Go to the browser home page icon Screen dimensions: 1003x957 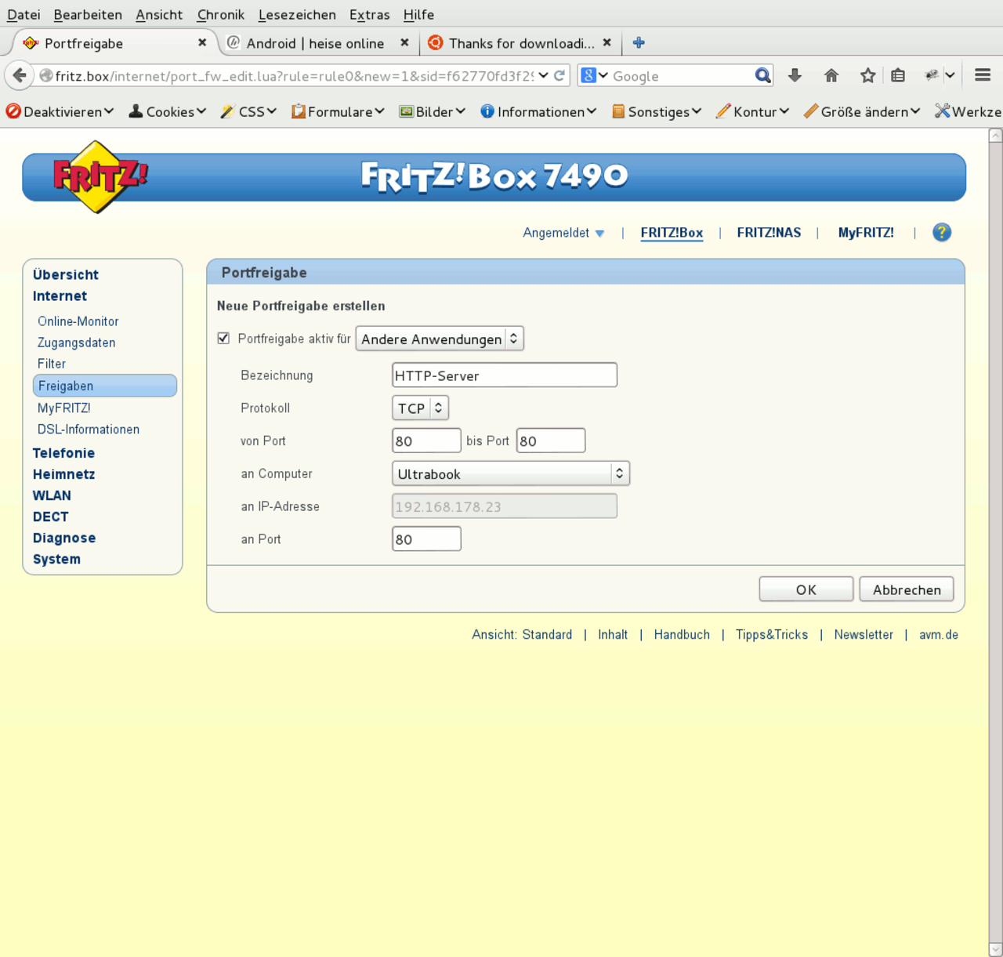pos(831,76)
